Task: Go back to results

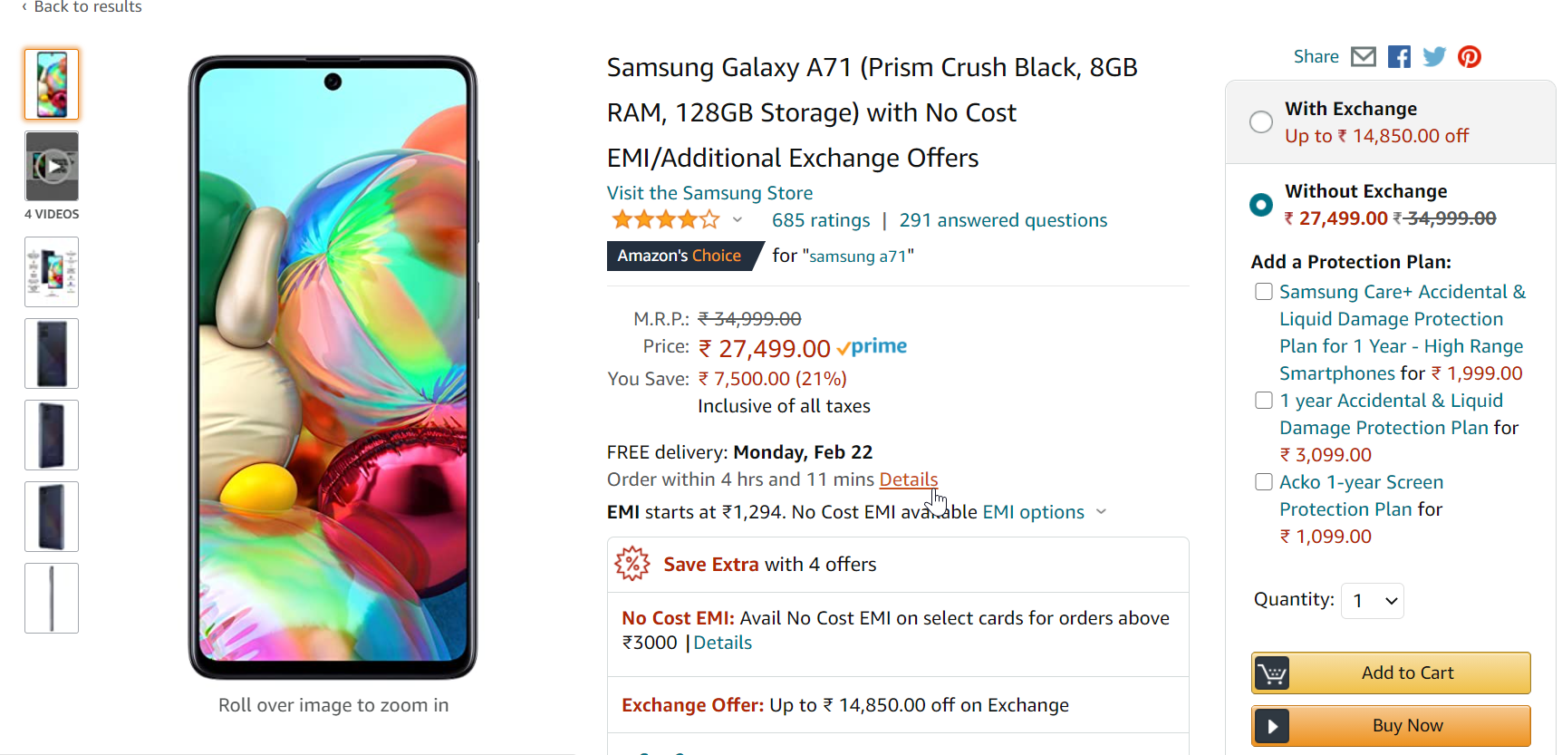Action: pyautogui.click(x=82, y=7)
